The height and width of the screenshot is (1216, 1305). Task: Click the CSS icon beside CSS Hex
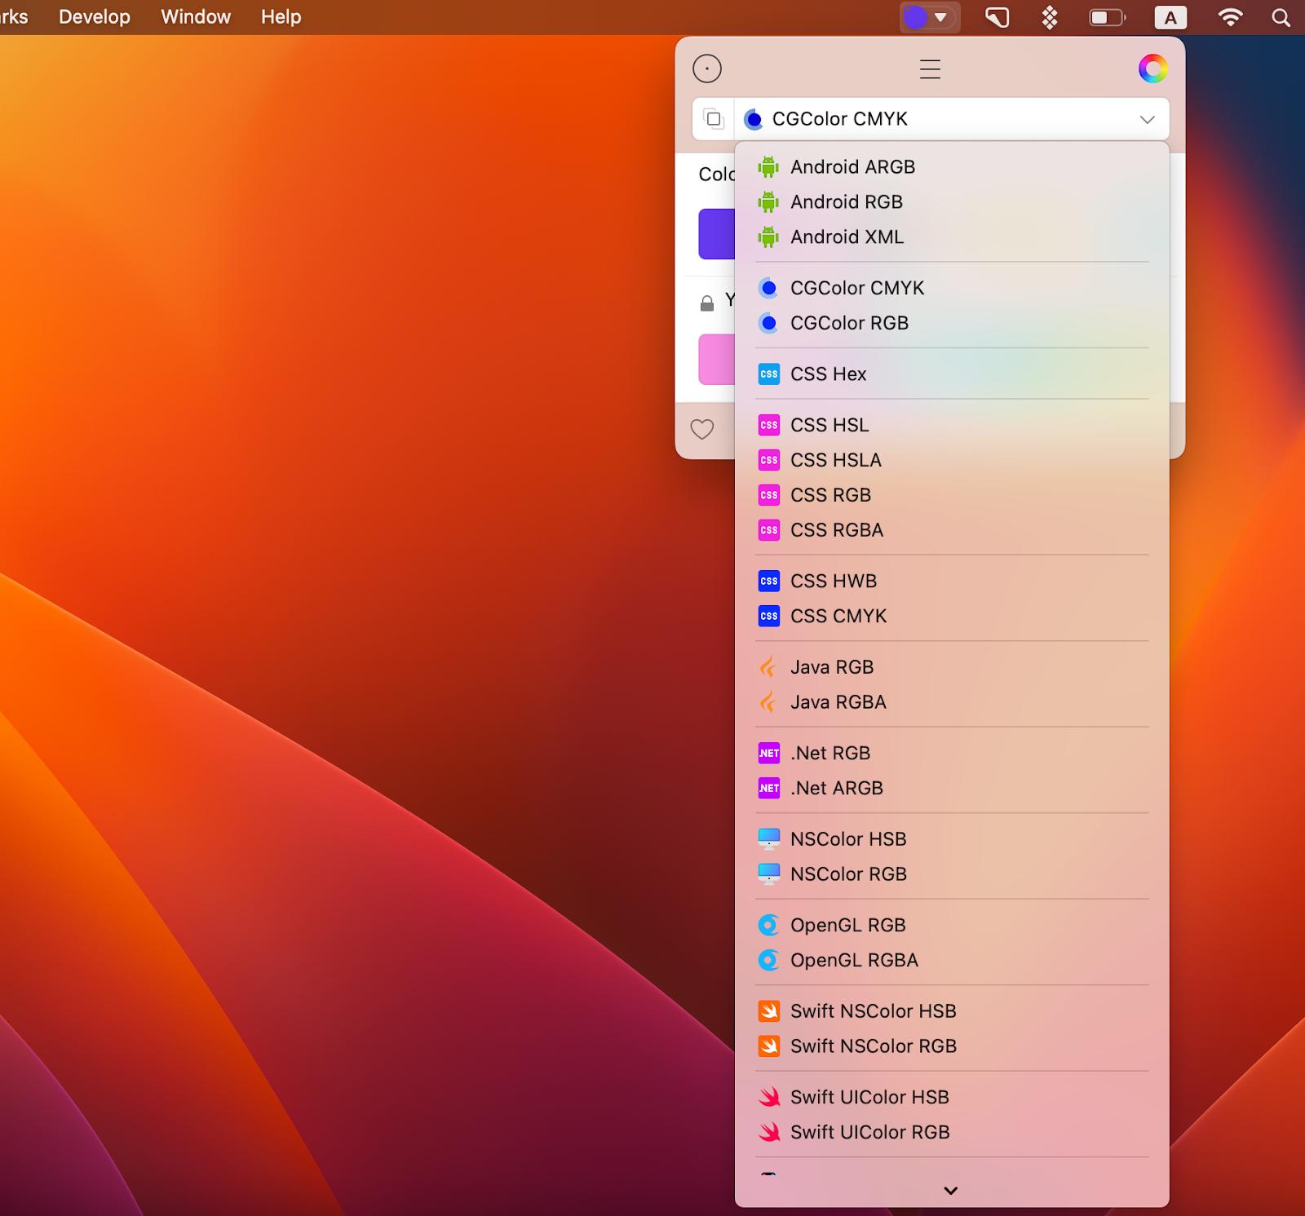[x=768, y=374]
